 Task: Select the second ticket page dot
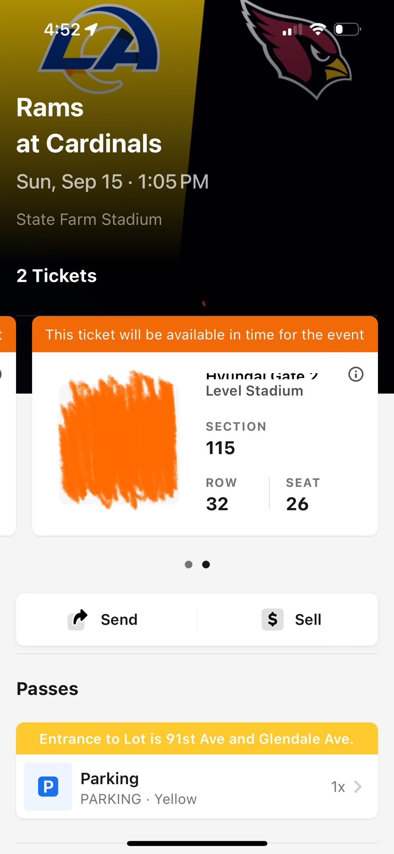pyautogui.click(x=206, y=564)
